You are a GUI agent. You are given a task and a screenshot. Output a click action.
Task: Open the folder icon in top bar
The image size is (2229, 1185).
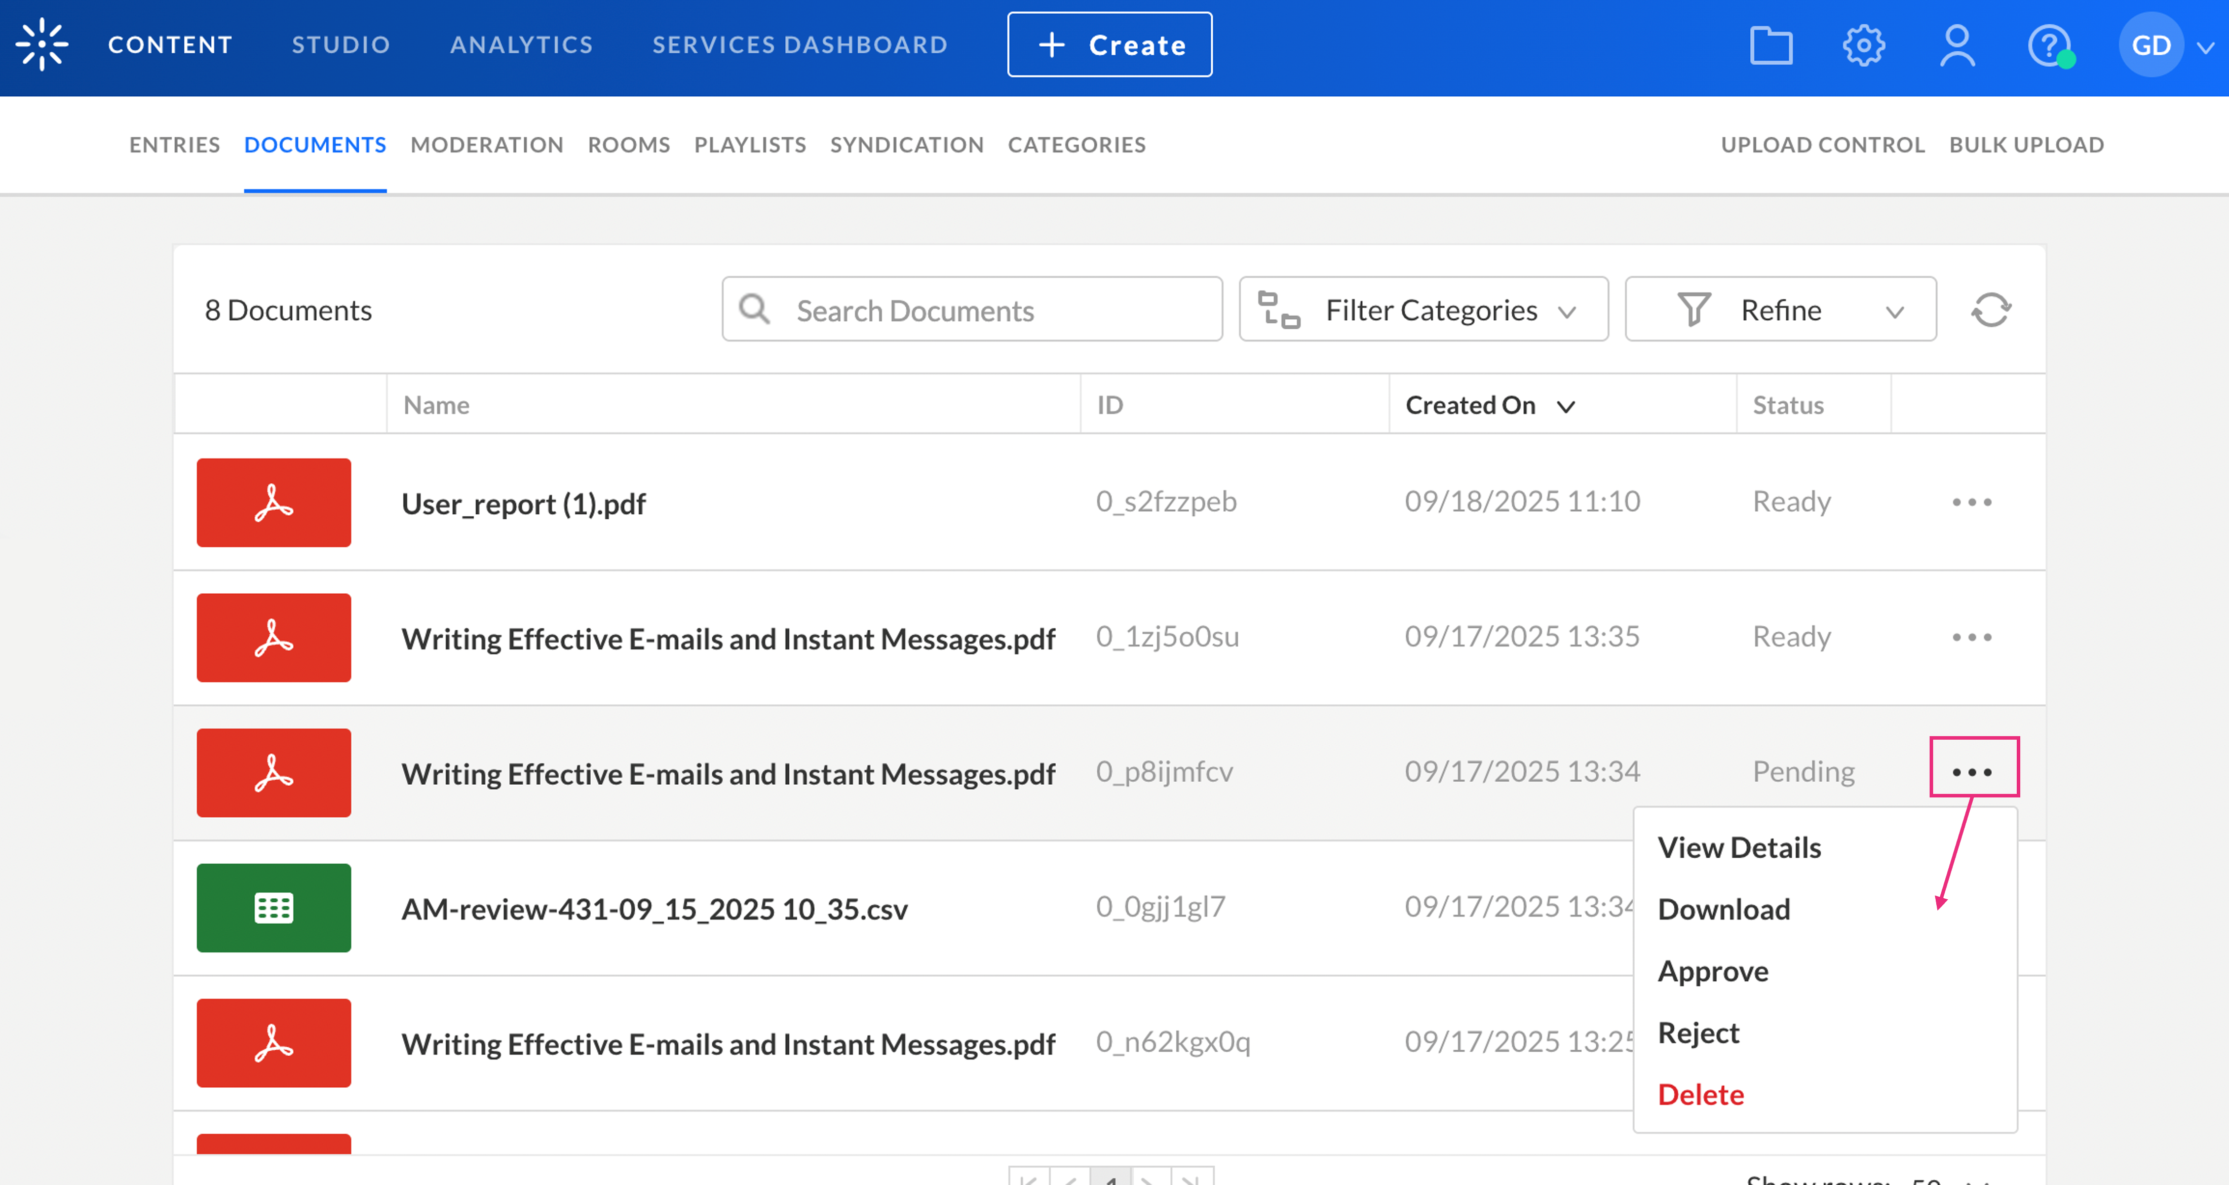pyautogui.click(x=1771, y=45)
